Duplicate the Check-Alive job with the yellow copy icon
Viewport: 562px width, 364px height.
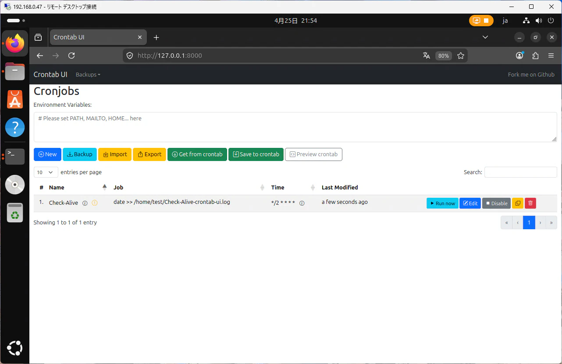(518, 203)
